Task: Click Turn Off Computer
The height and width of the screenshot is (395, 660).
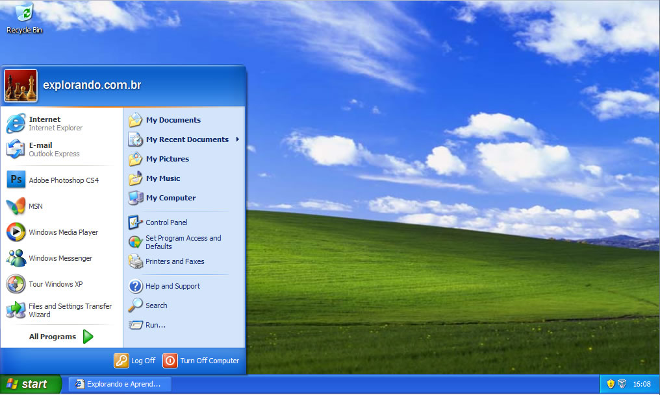Action: 201,361
